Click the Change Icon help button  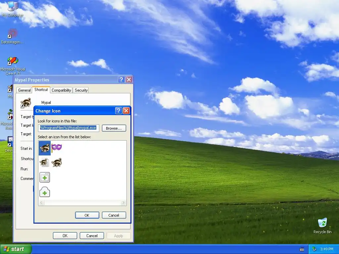[119, 111]
